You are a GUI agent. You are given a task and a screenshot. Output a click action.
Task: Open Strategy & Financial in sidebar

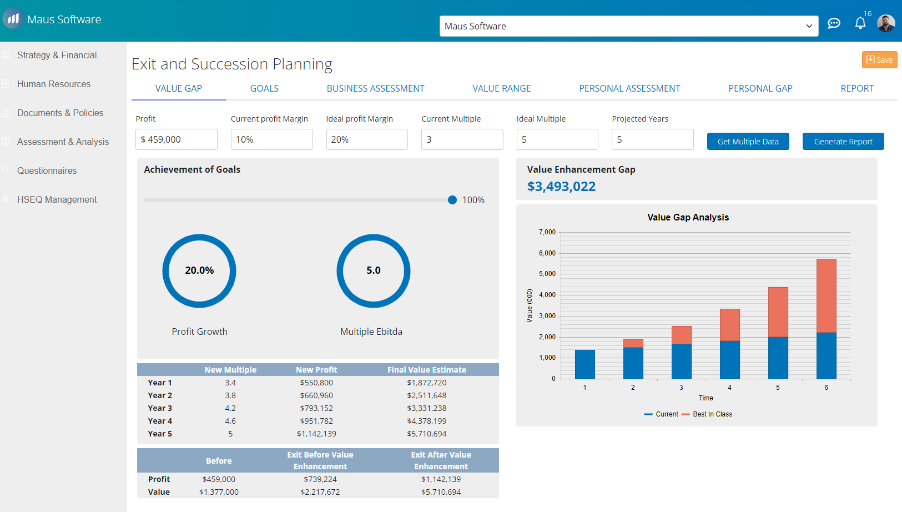pyautogui.click(x=57, y=56)
